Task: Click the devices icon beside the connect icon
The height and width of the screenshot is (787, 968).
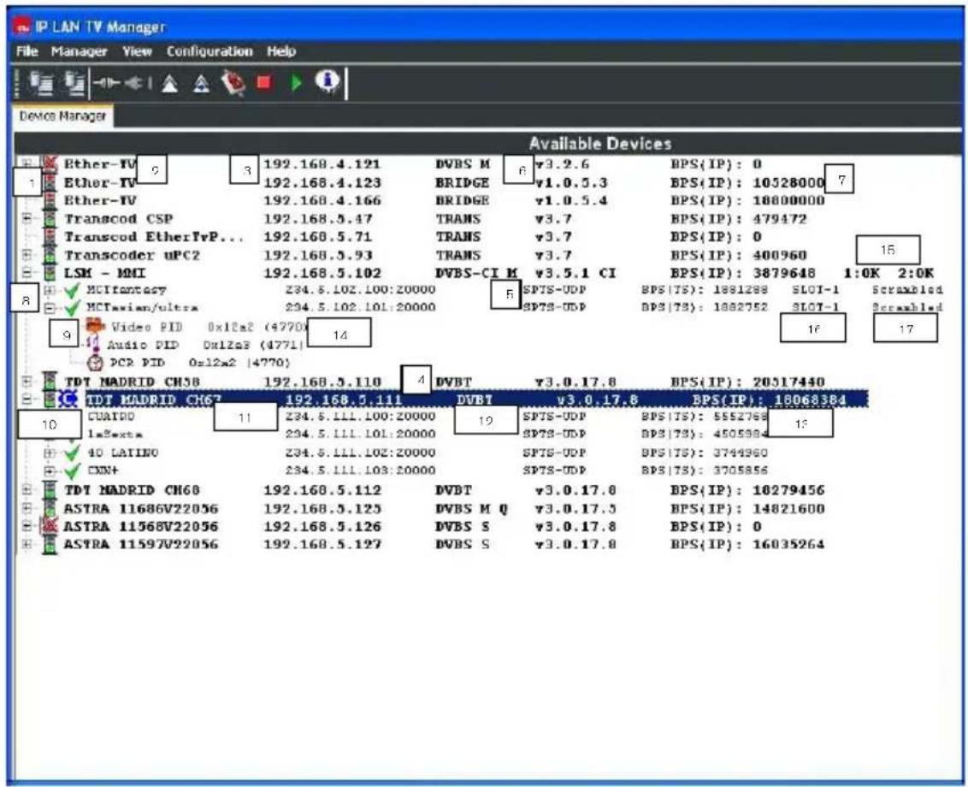Action: coord(74,83)
